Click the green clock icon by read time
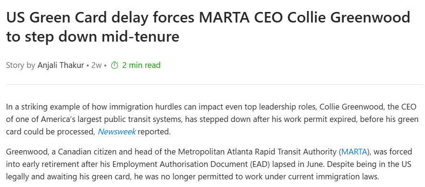Viewport: 425px width, 187px height. 115,66
